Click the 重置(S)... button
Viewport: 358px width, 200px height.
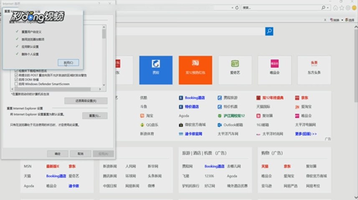95,116
